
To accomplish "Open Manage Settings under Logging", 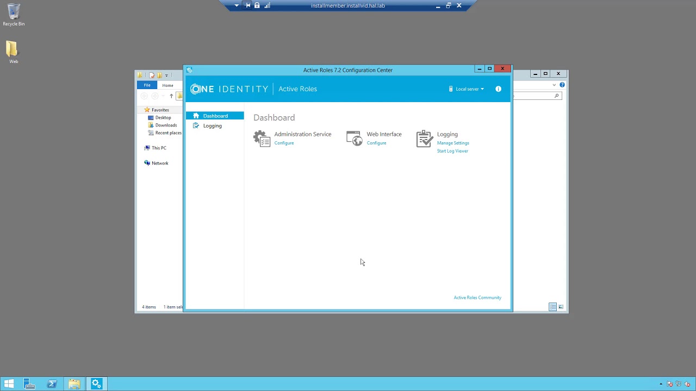I will [x=453, y=143].
